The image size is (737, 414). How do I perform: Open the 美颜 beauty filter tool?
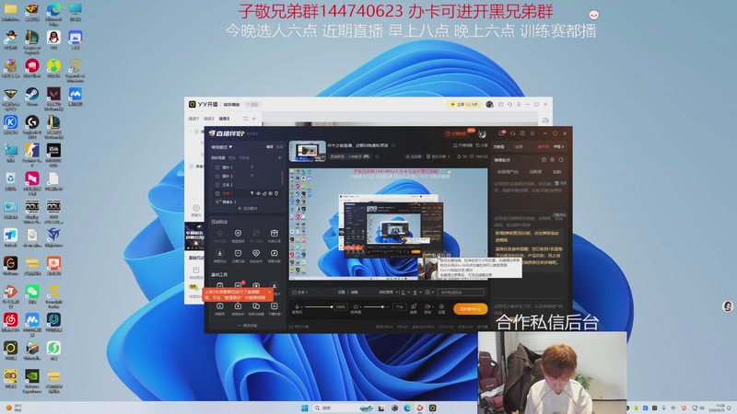click(x=414, y=308)
